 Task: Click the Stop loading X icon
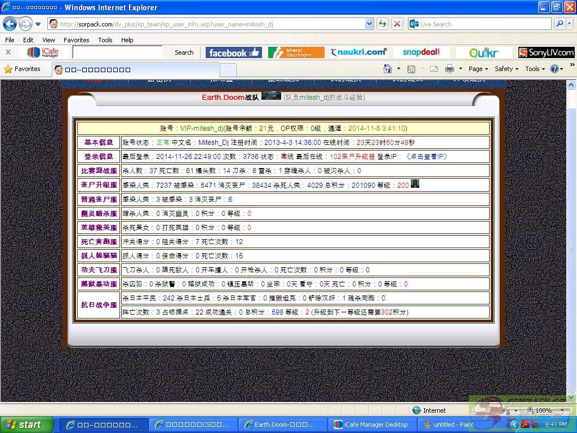coord(397,24)
